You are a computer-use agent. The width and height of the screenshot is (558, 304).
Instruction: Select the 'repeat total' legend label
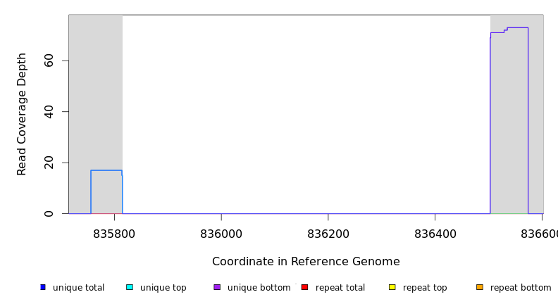[340, 288]
